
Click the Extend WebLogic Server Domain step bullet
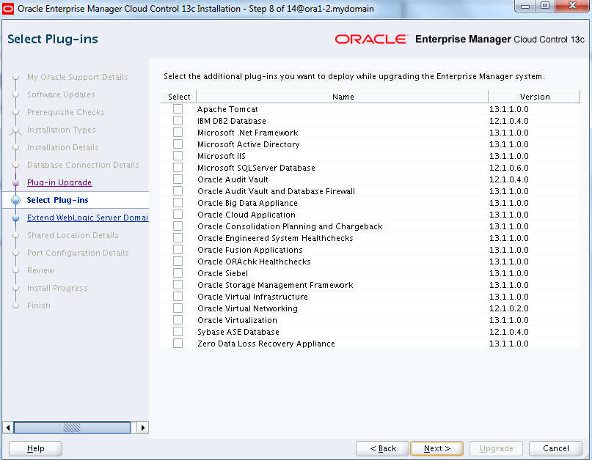[15, 218]
